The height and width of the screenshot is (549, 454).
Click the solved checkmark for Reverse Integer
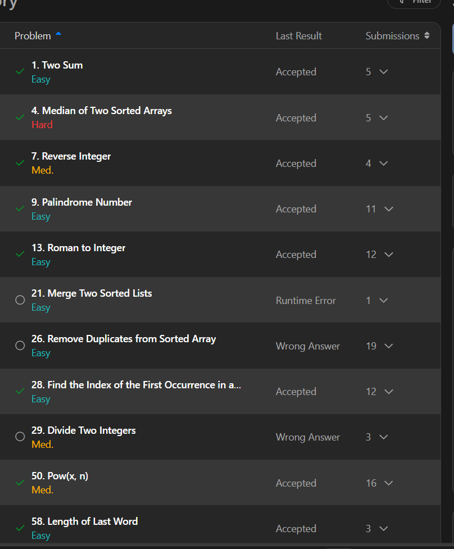tap(20, 163)
